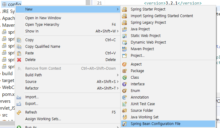Choose Open in New Window
Screen dimensions: 220x128
[68, 18]
